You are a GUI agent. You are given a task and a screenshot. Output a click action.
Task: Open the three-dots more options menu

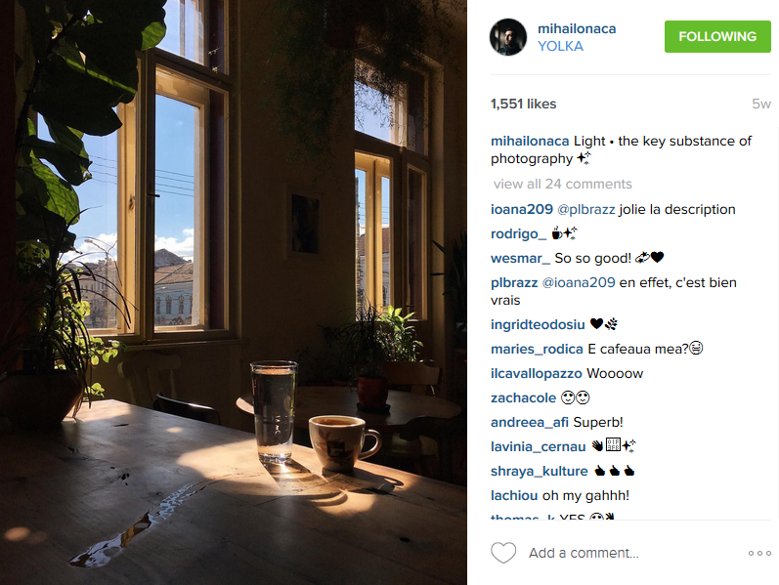pyautogui.click(x=759, y=553)
